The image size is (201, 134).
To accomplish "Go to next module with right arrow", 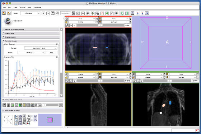I will pyautogui.click(x=48, y=13).
